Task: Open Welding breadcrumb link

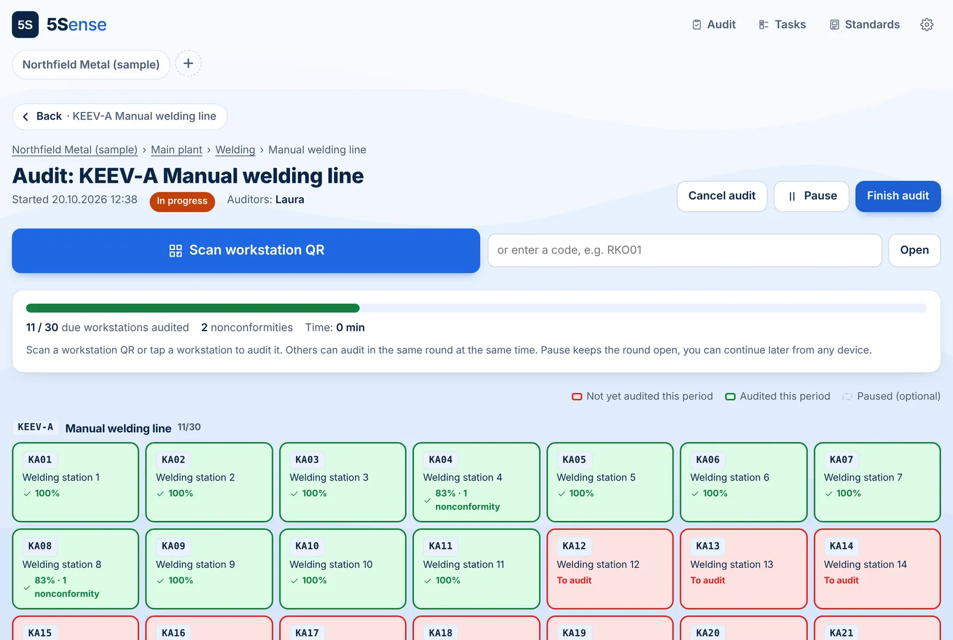Action: click(x=235, y=150)
